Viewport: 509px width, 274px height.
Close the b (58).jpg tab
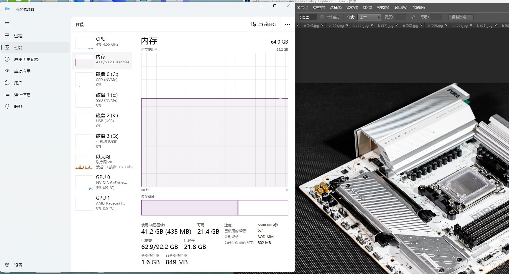[421, 25]
